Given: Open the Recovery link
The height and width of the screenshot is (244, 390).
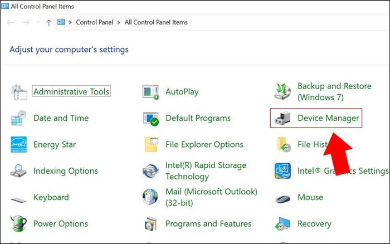Looking at the screenshot, I should pos(314,223).
